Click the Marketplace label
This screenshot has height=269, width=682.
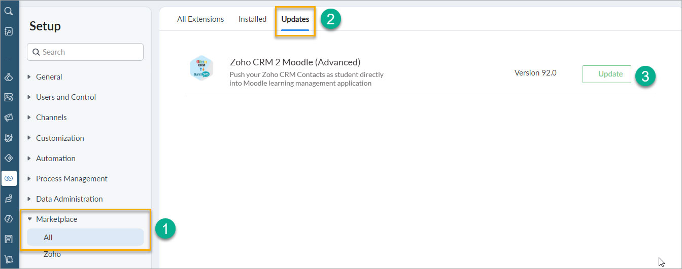coord(57,219)
